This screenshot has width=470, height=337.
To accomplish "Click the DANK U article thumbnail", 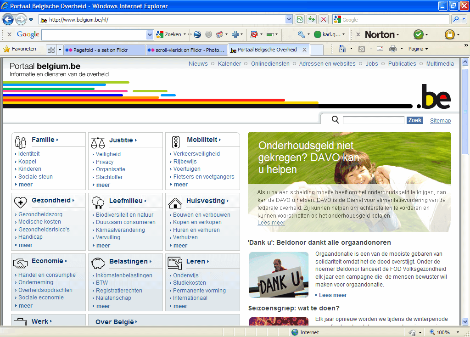I will click(279, 275).
